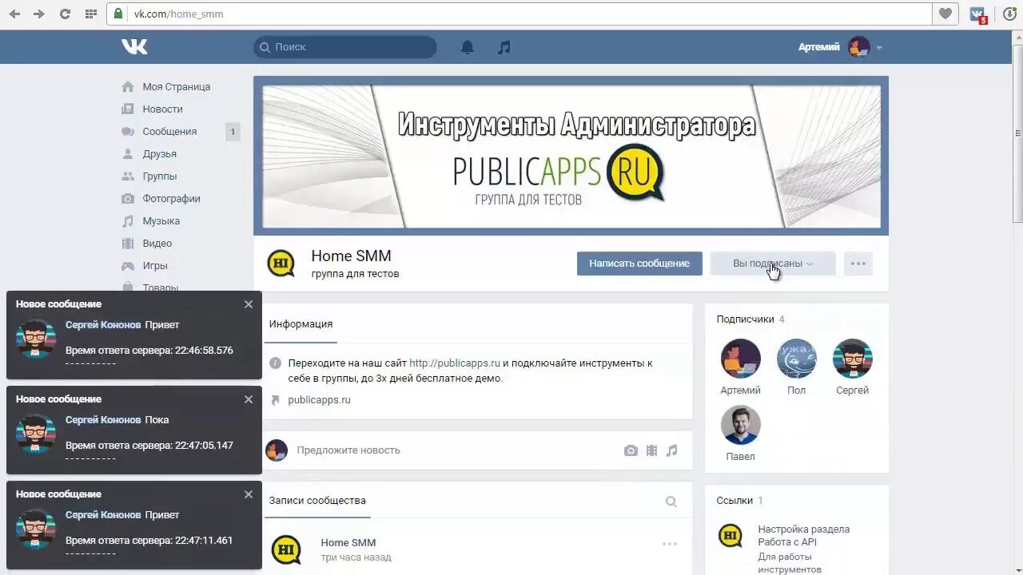Screen dimensions: 1023x575
Task: Search community posts with magnifier icon
Action: click(x=671, y=502)
